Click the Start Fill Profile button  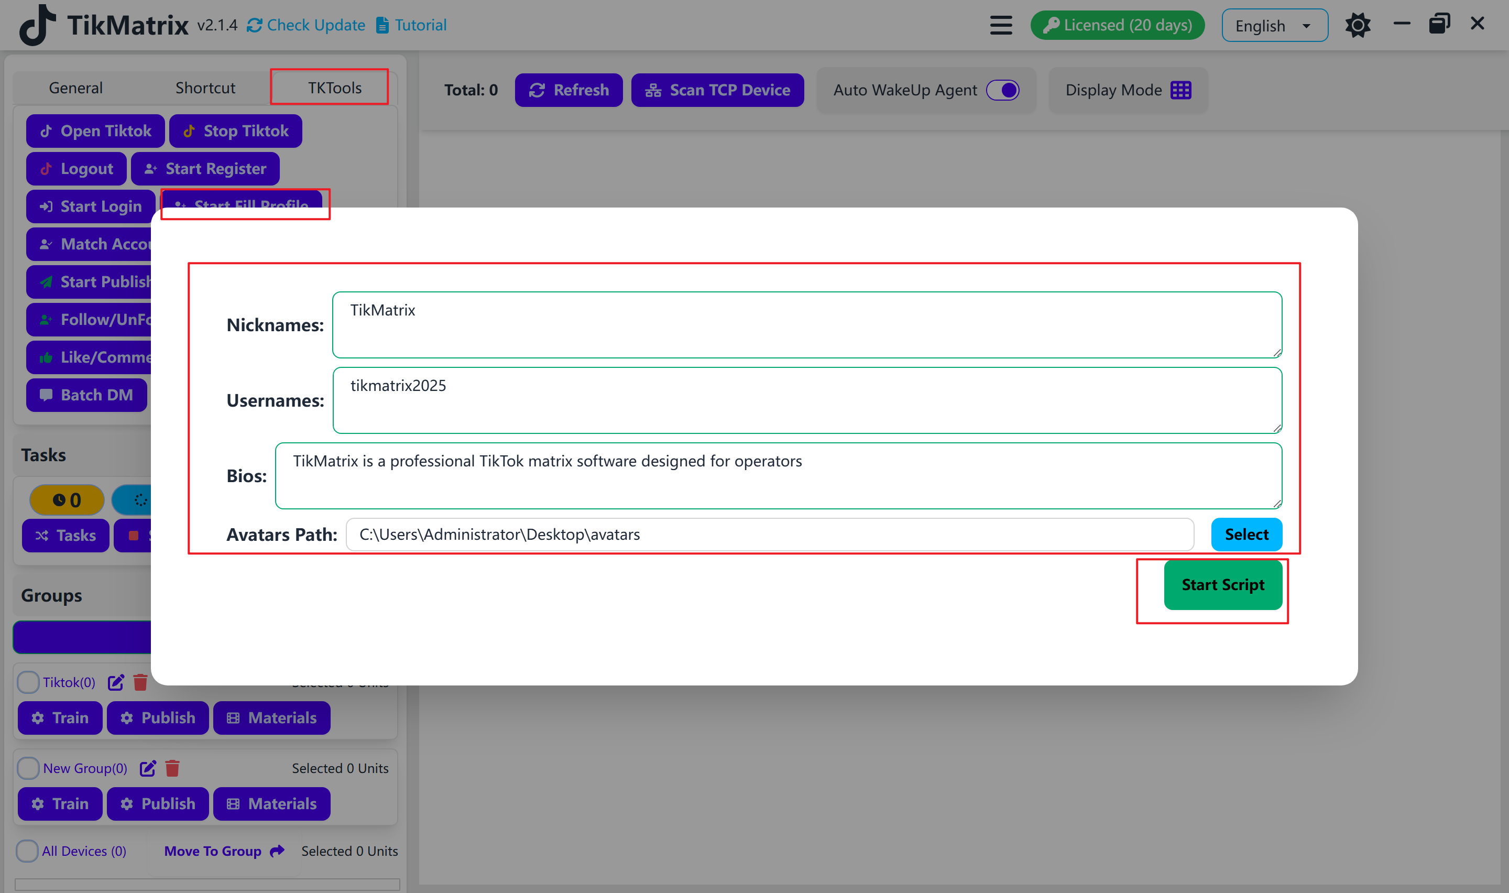242,199
